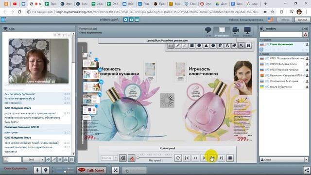Toggle the chat lock icon
The width and height of the screenshot is (311, 175).
[x=66, y=159]
